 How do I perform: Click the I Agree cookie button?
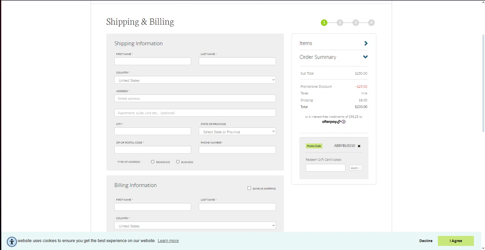tap(456, 241)
